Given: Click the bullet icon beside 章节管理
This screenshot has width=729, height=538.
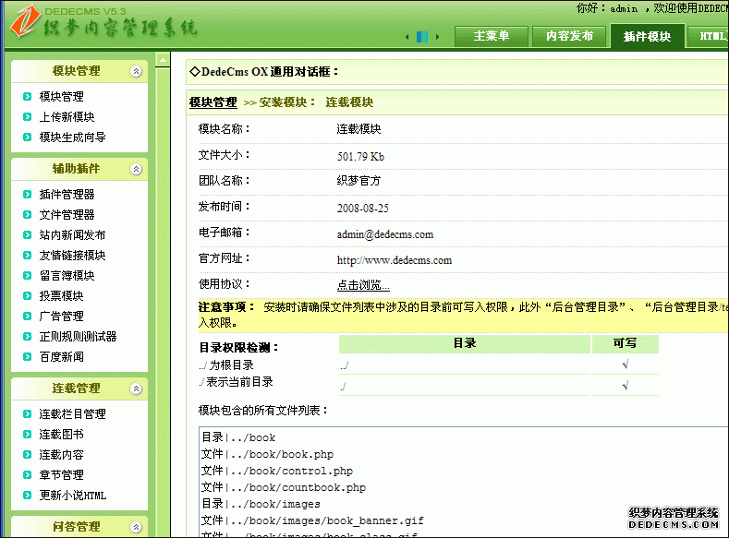Looking at the screenshot, I should pyautogui.click(x=27, y=475).
